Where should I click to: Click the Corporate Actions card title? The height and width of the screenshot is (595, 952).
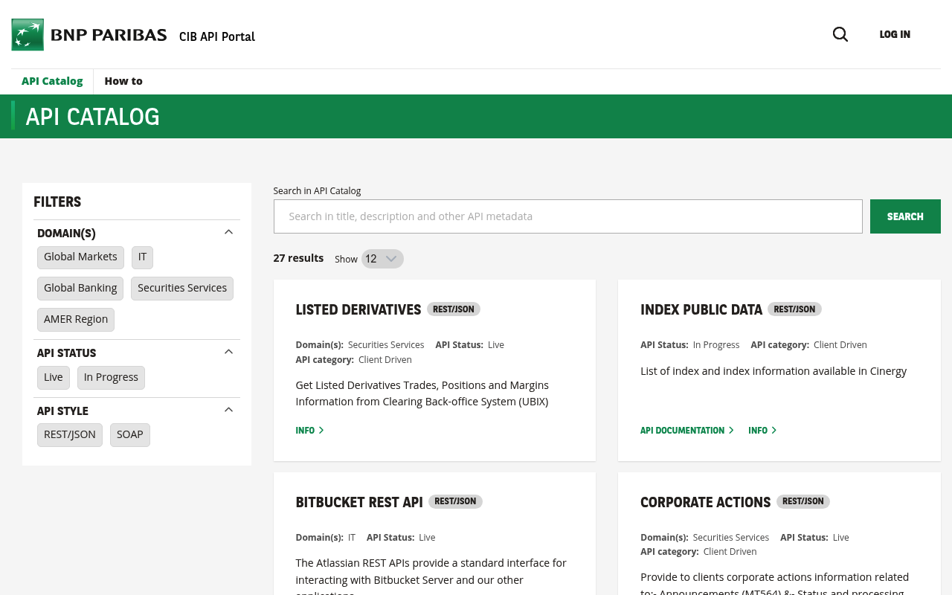point(705,503)
